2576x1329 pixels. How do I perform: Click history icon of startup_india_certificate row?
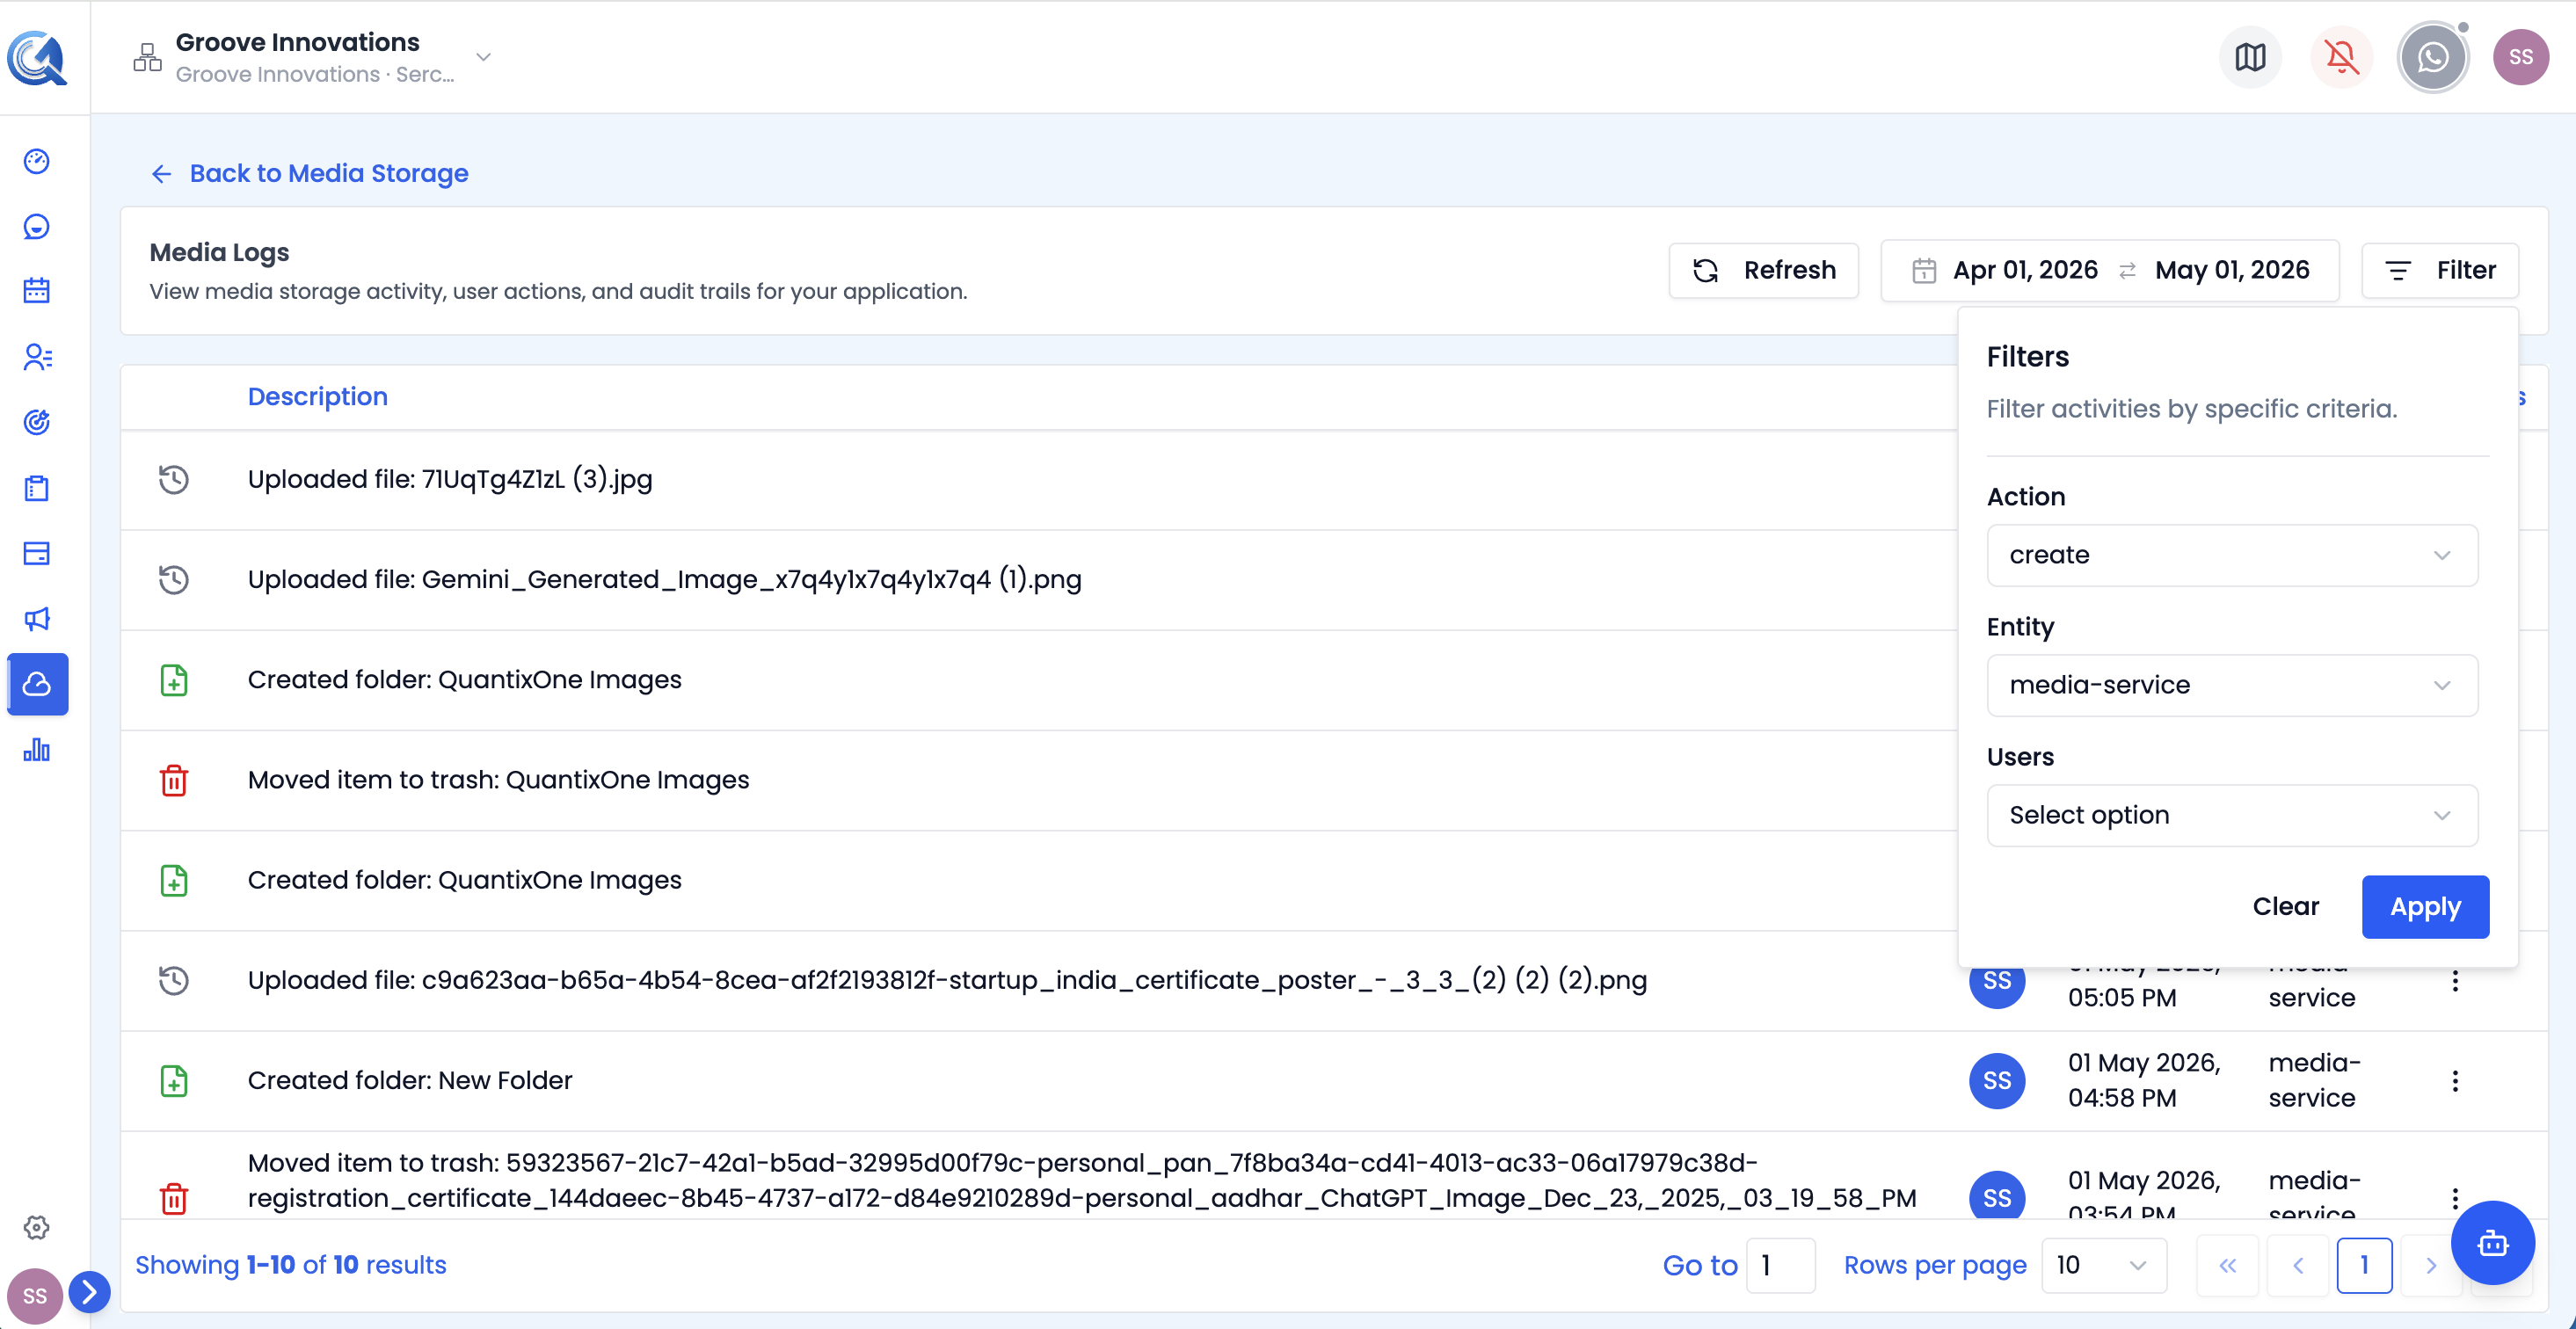click(x=174, y=981)
